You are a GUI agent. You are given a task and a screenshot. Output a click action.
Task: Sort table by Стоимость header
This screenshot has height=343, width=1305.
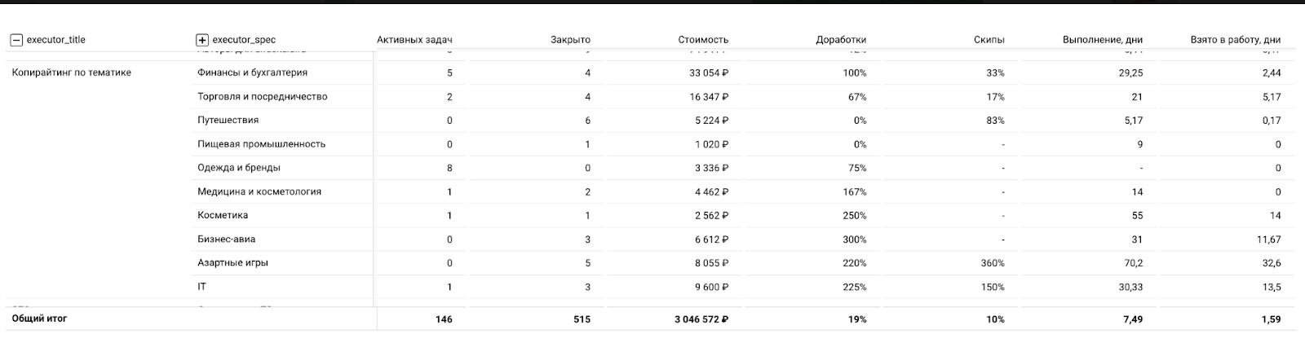tap(702, 39)
